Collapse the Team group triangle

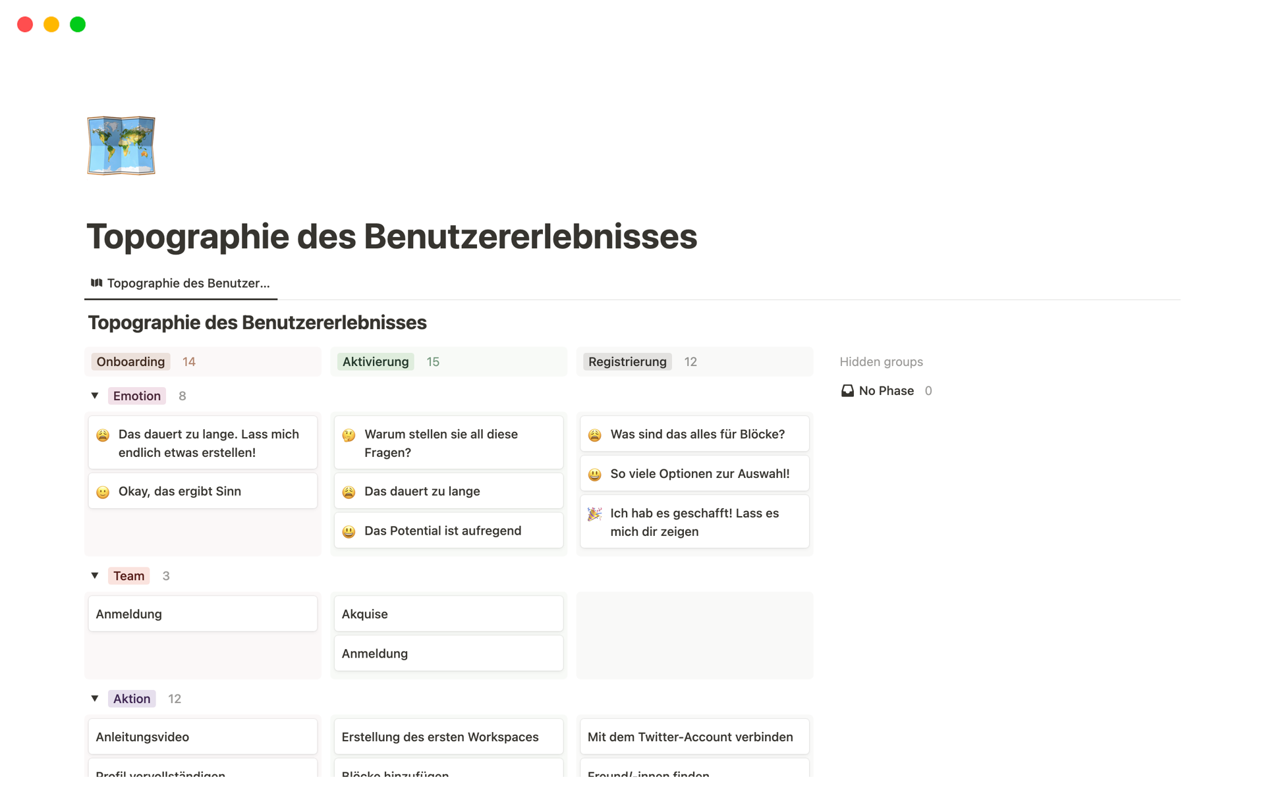pyautogui.click(x=95, y=576)
